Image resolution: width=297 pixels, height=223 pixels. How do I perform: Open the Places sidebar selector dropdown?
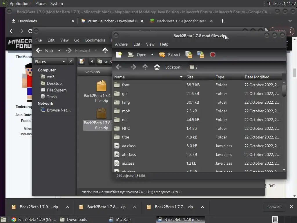click(x=50, y=62)
